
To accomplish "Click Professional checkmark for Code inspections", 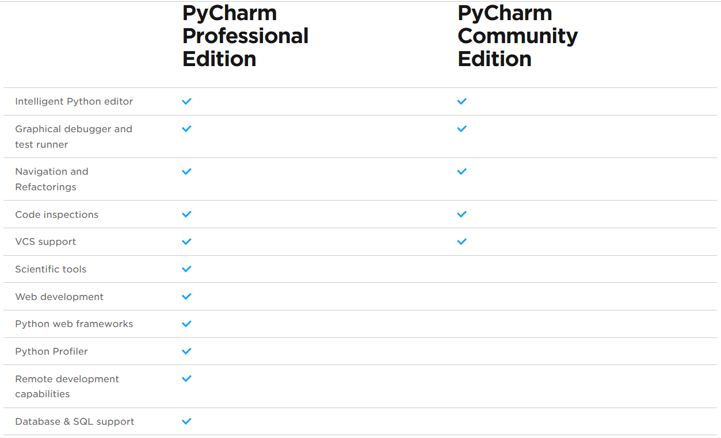I will click(x=186, y=214).
